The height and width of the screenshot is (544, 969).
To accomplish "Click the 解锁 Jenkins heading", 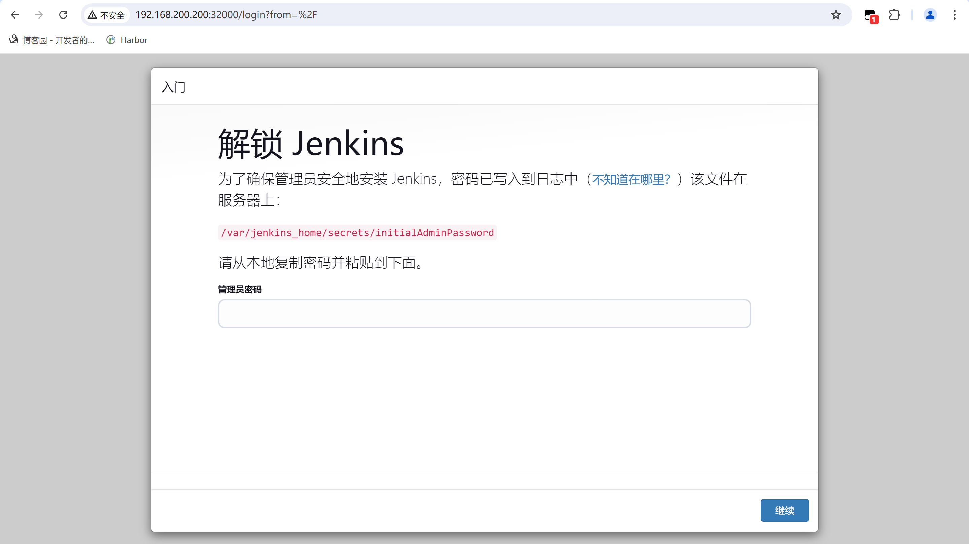I will pyautogui.click(x=311, y=144).
